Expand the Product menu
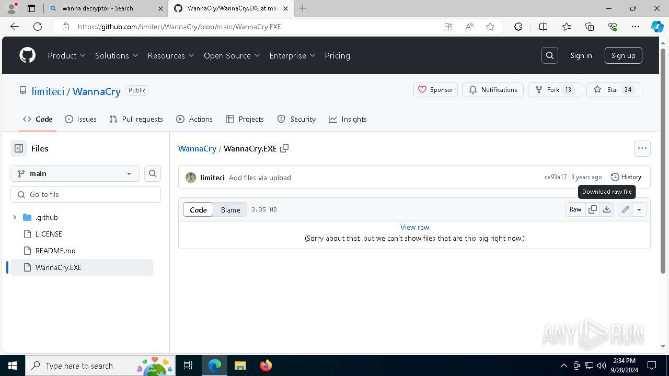This screenshot has height=376, width=669. click(x=67, y=55)
